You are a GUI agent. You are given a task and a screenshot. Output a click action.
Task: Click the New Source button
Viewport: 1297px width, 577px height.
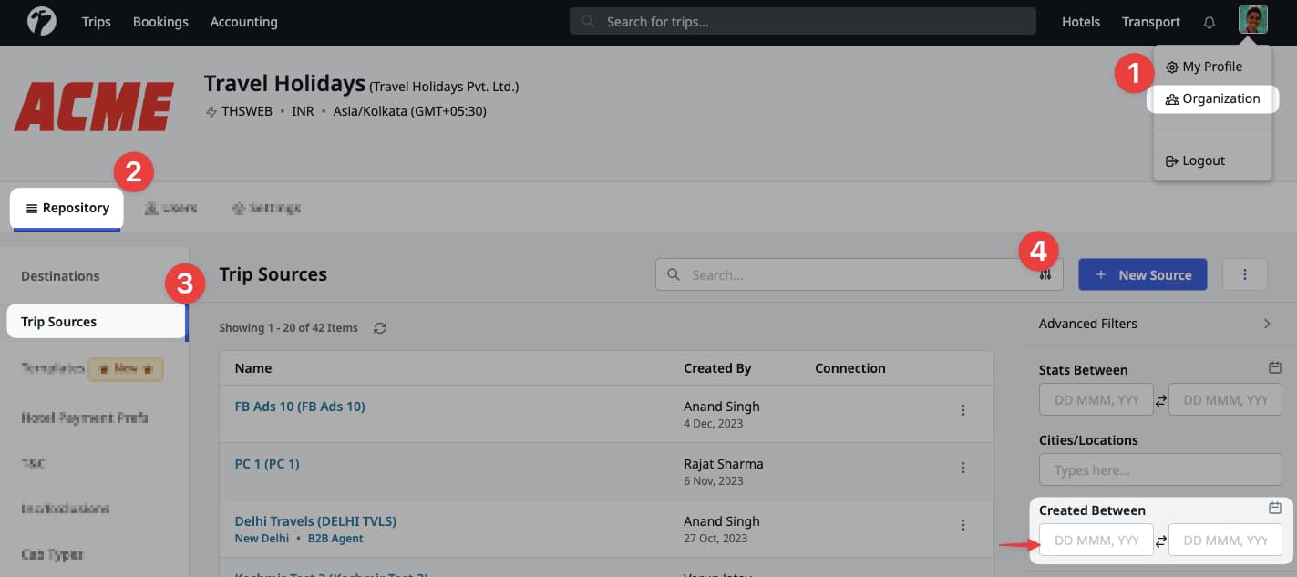[1142, 274]
